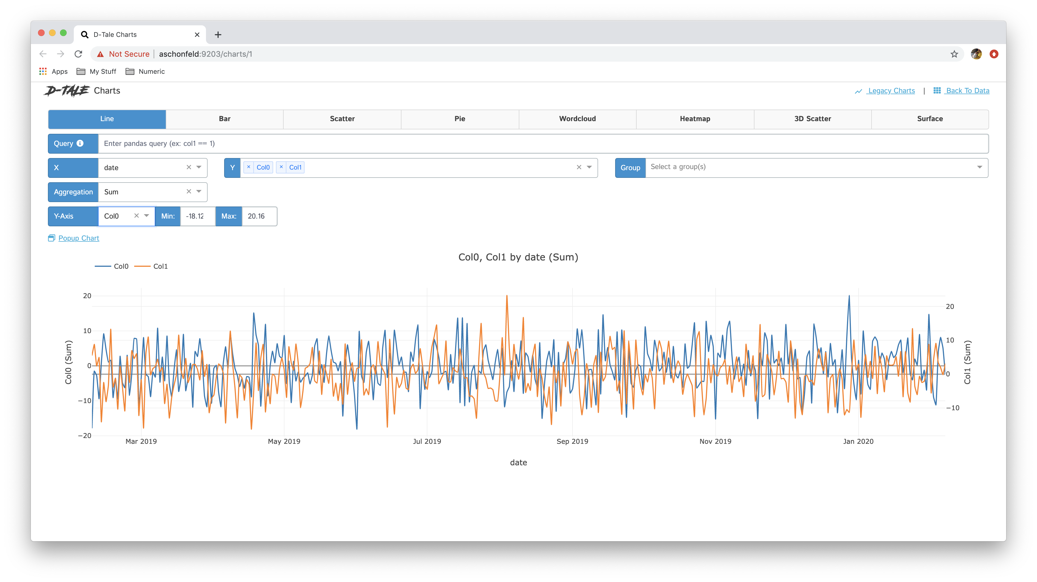Clear all Y column selections

tap(579, 167)
